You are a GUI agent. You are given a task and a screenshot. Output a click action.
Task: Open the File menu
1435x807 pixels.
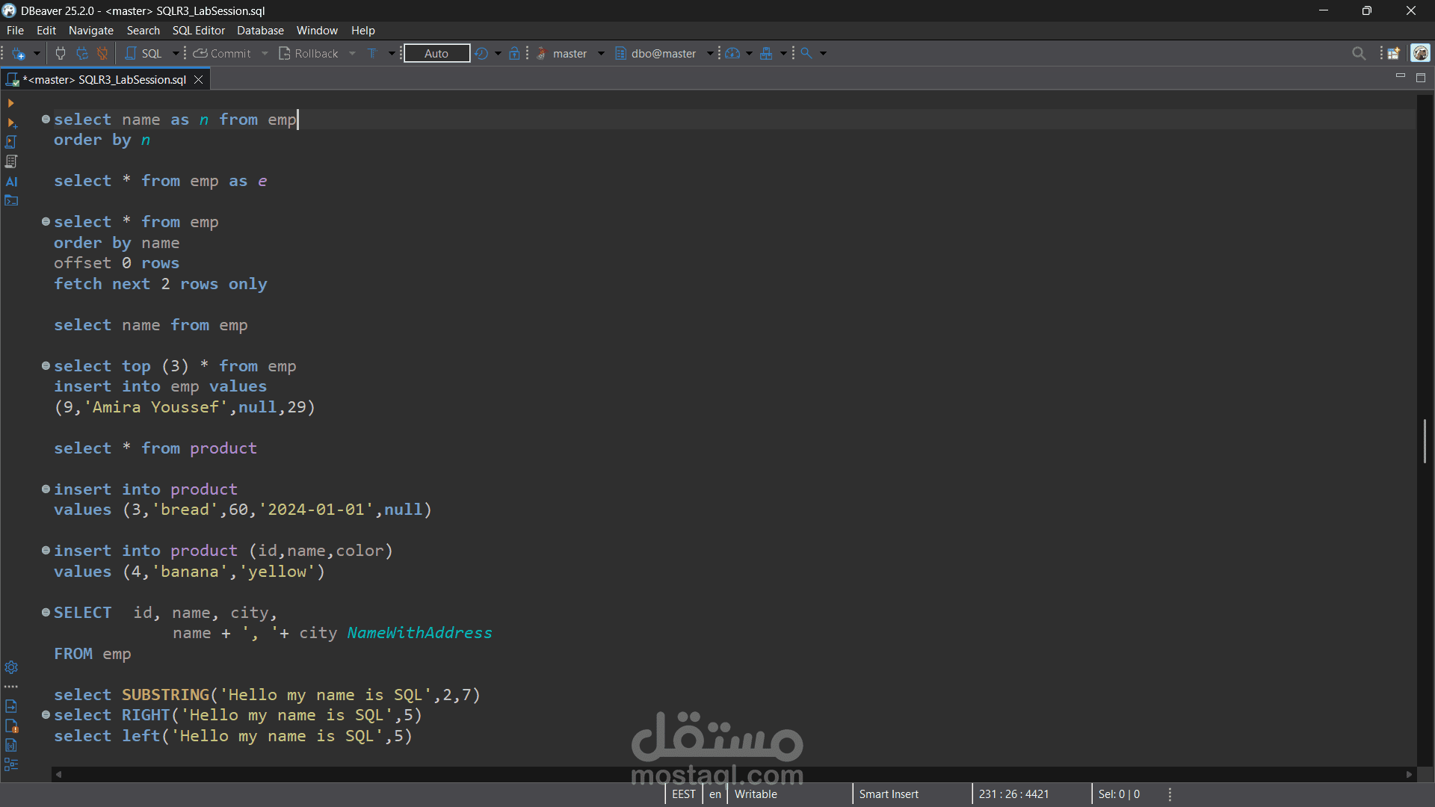15,31
